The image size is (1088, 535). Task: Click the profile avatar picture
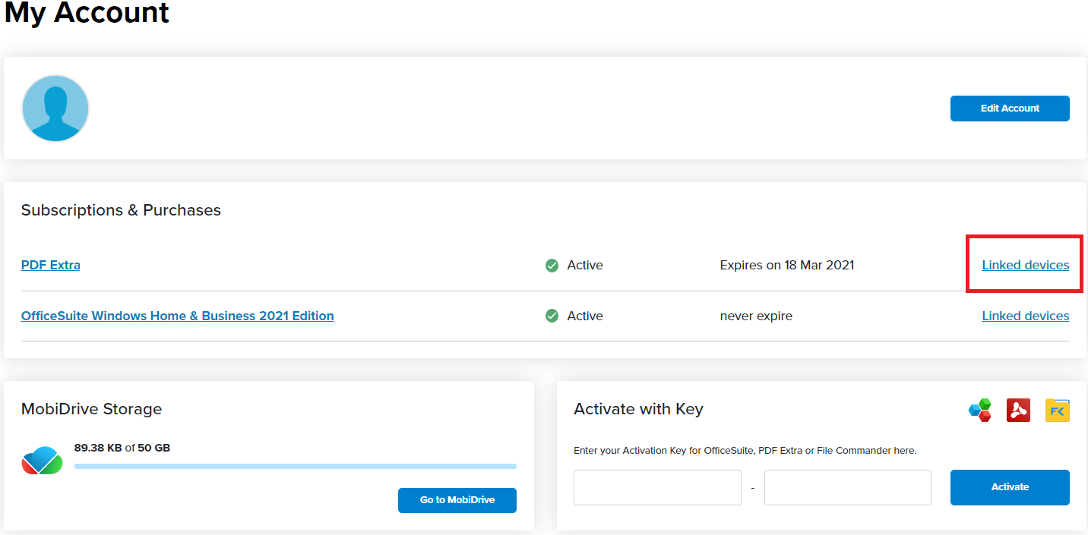(x=55, y=109)
